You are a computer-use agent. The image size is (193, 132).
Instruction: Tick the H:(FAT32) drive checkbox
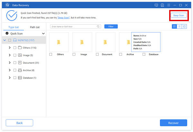coord(10,40)
